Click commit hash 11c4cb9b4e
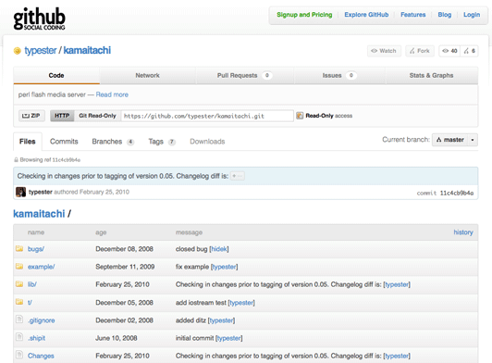 457,193
